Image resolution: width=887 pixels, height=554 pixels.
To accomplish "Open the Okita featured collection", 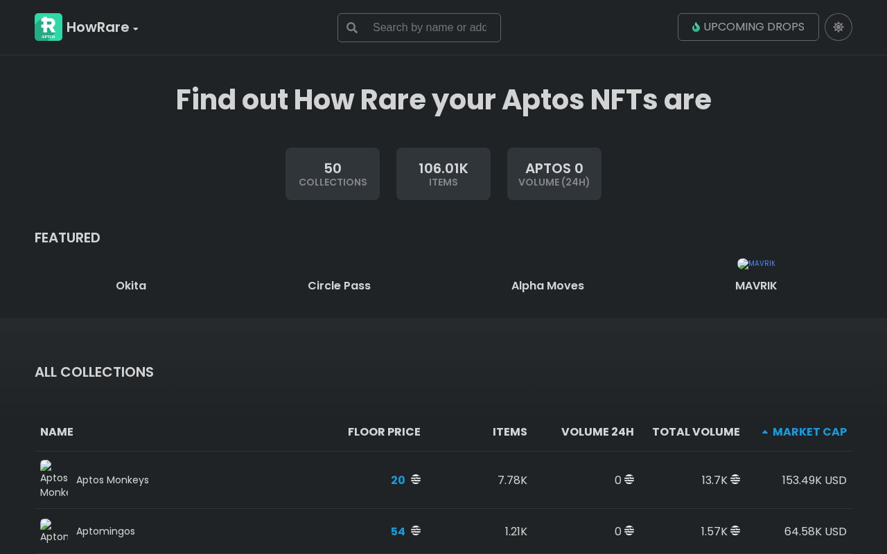I will click(x=131, y=285).
